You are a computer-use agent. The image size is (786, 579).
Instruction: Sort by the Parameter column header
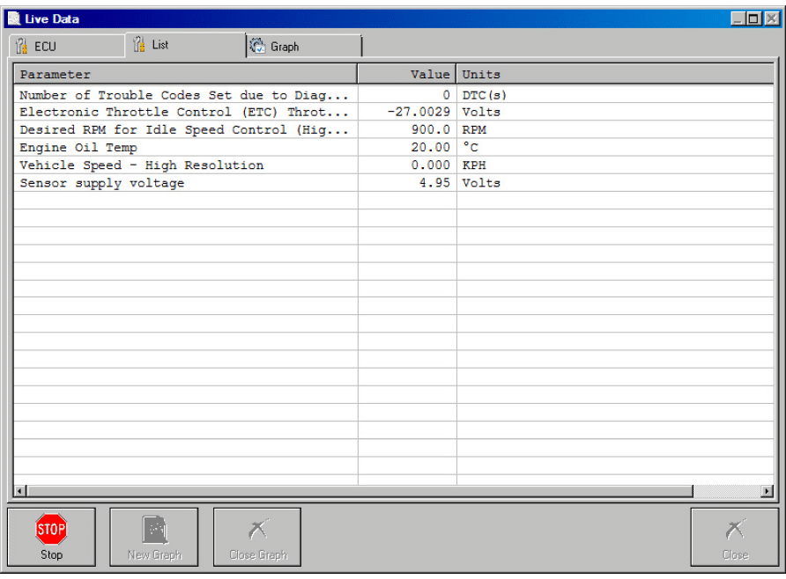click(185, 75)
